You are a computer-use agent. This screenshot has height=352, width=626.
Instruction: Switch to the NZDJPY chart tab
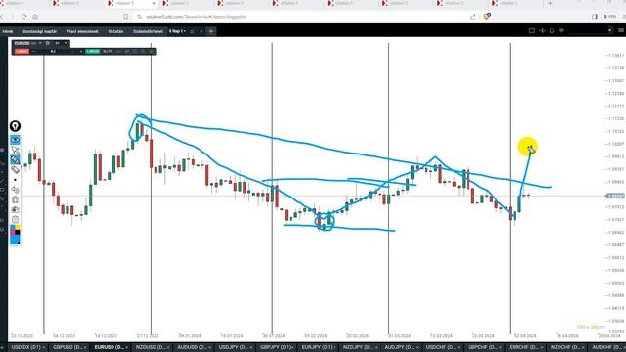[x=359, y=348]
